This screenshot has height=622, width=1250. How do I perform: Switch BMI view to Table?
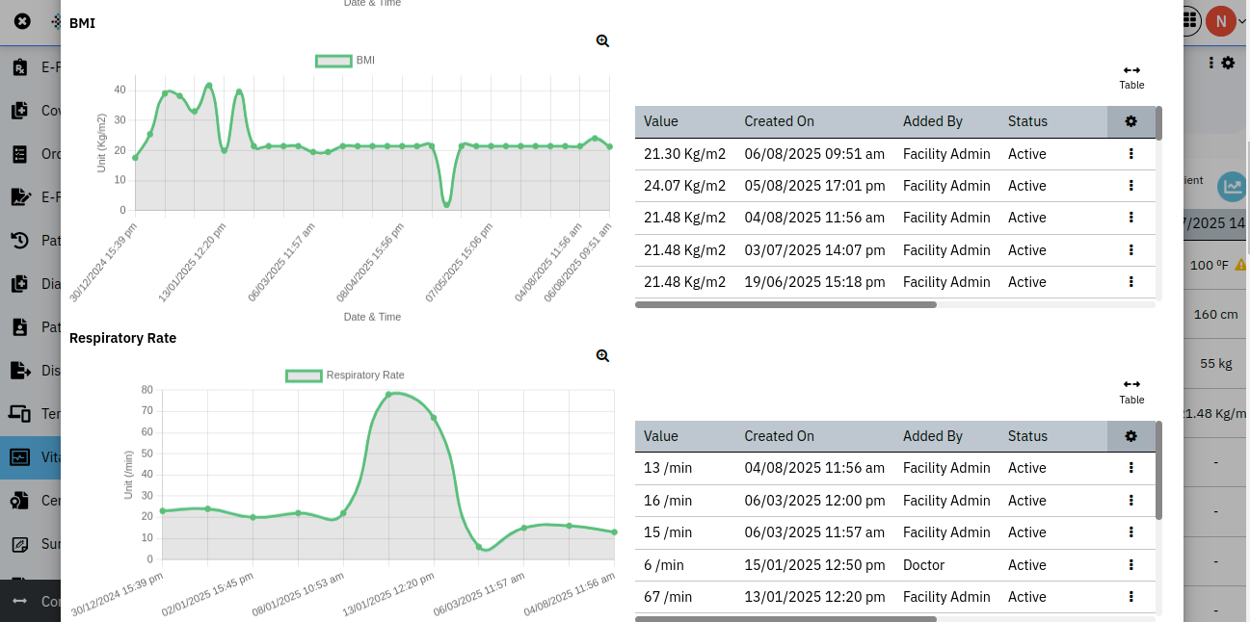click(x=1130, y=76)
